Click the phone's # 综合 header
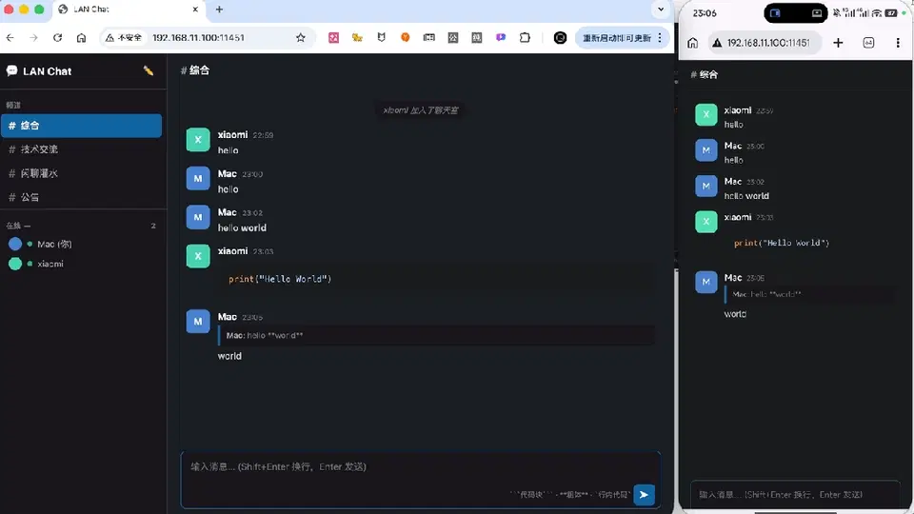The width and height of the screenshot is (914, 514). [x=705, y=74]
